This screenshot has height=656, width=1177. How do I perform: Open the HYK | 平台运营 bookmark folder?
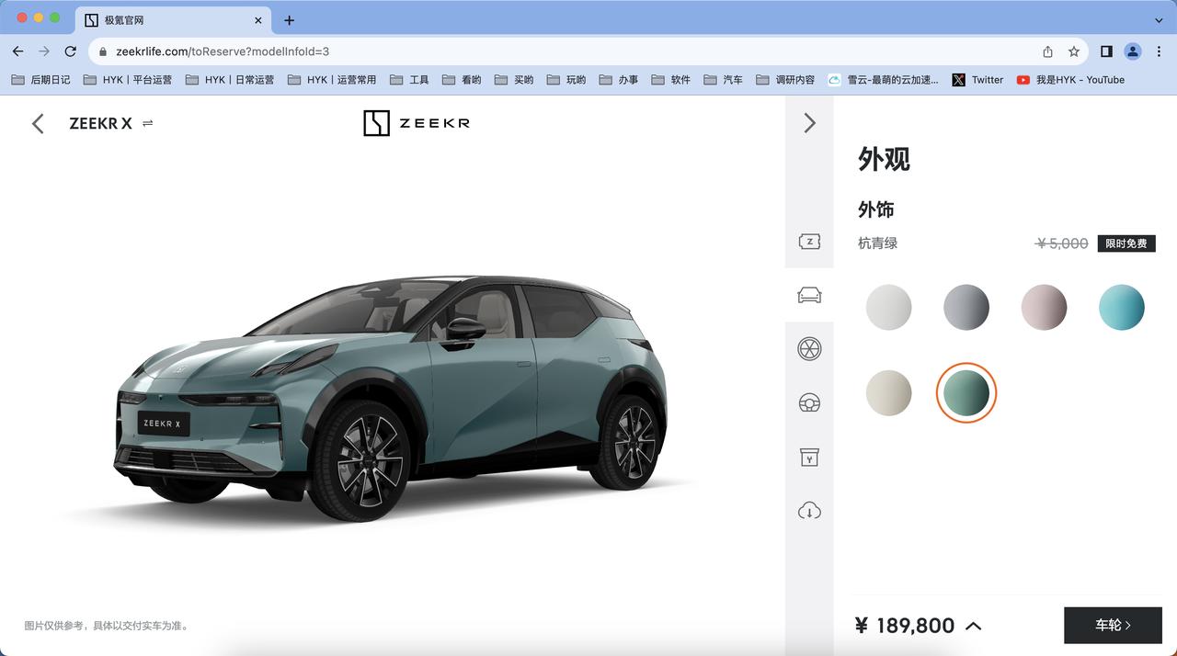128,80
